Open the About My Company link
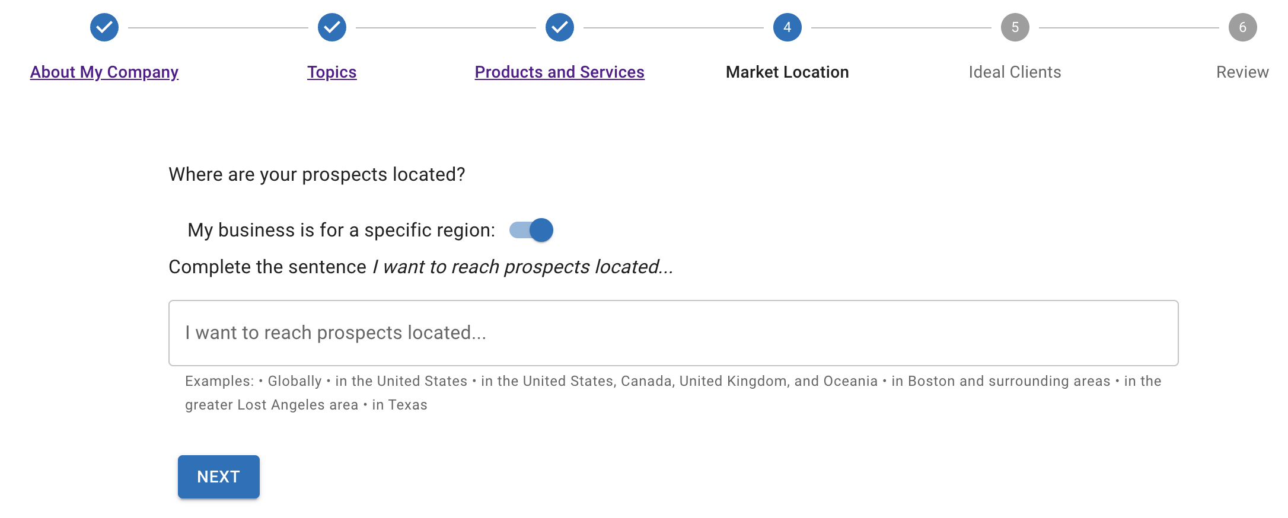This screenshot has width=1288, height=518. point(104,72)
